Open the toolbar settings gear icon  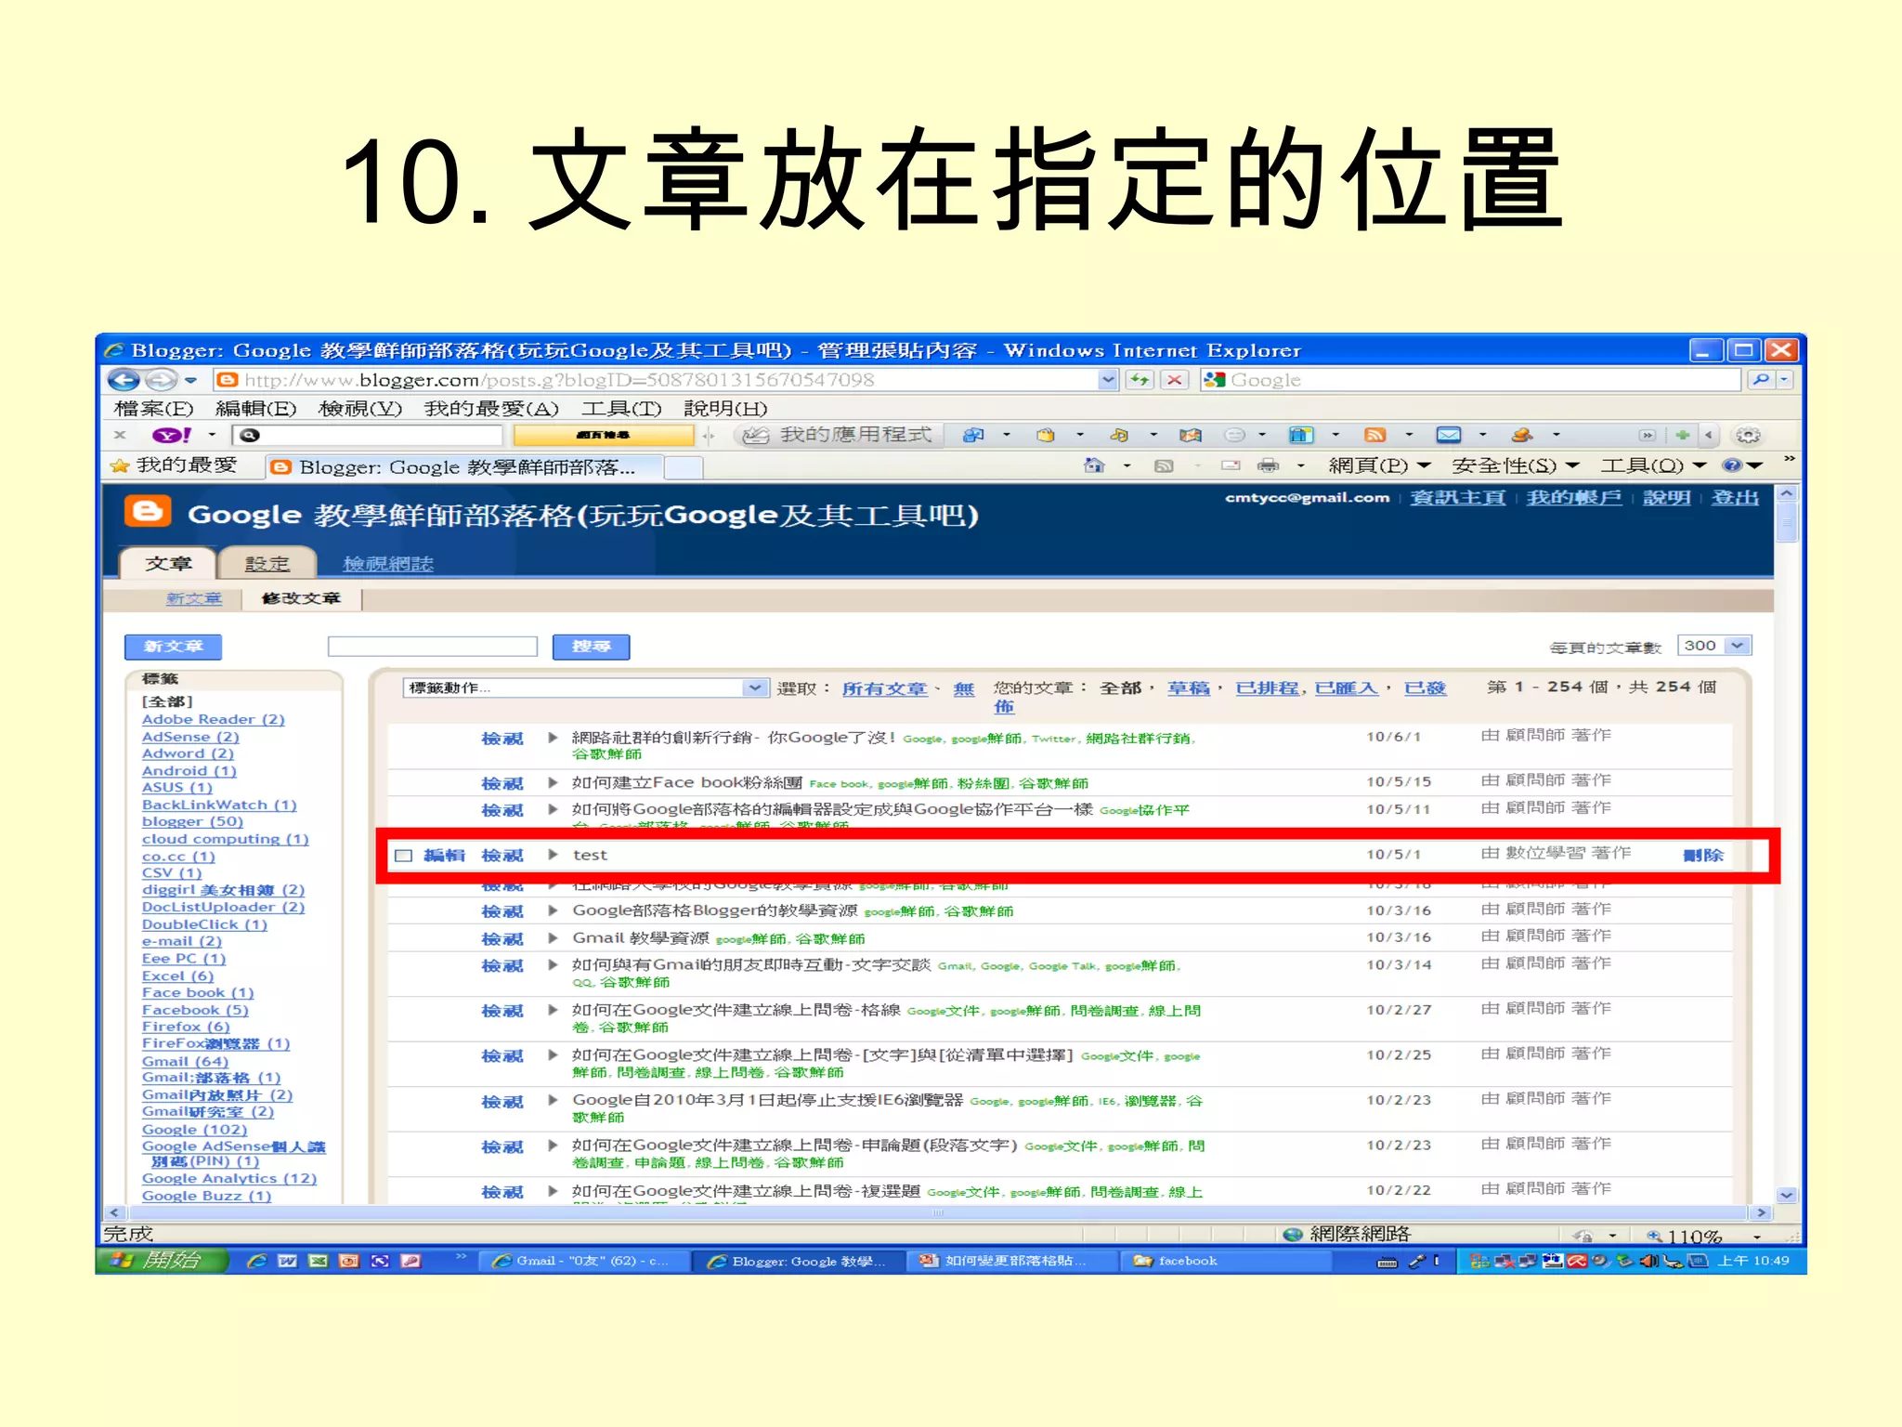click(1748, 435)
